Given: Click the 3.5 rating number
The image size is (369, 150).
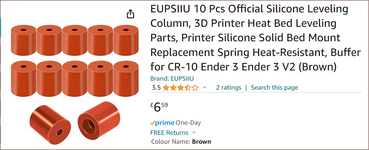Looking at the screenshot, I should pos(156,88).
